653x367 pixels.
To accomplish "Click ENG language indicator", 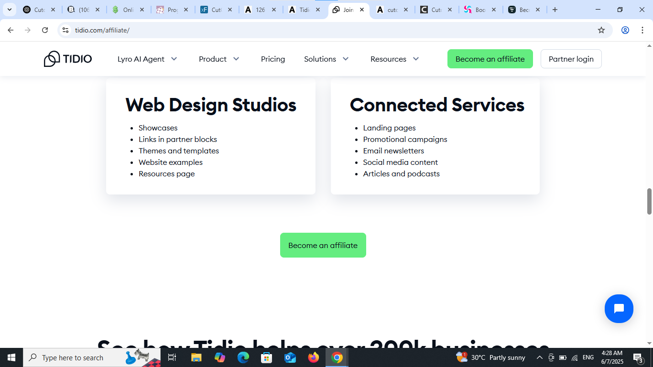I will click(588, 357).
